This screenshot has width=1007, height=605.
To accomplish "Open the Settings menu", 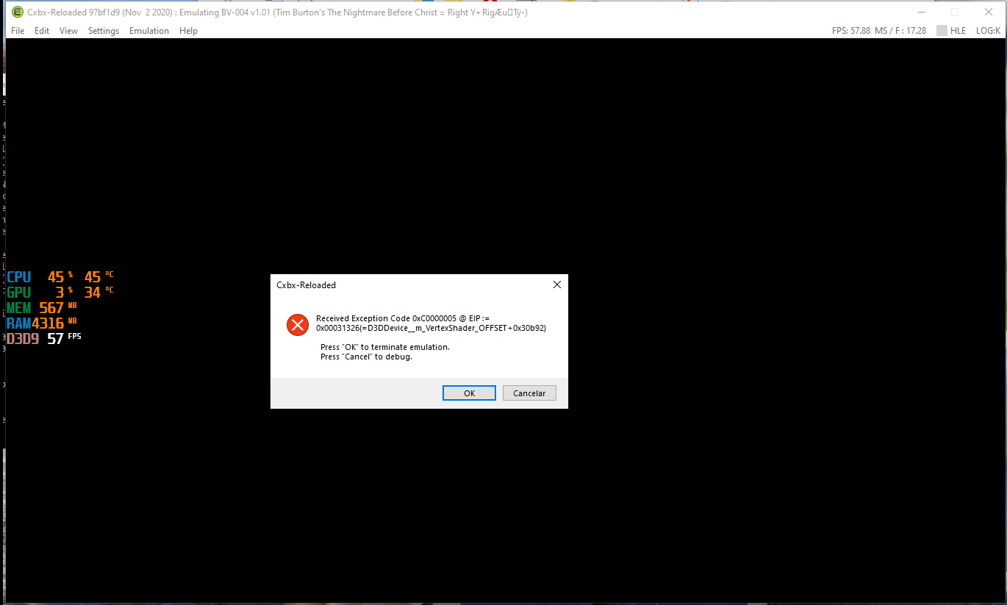I will tap(104, 31).
